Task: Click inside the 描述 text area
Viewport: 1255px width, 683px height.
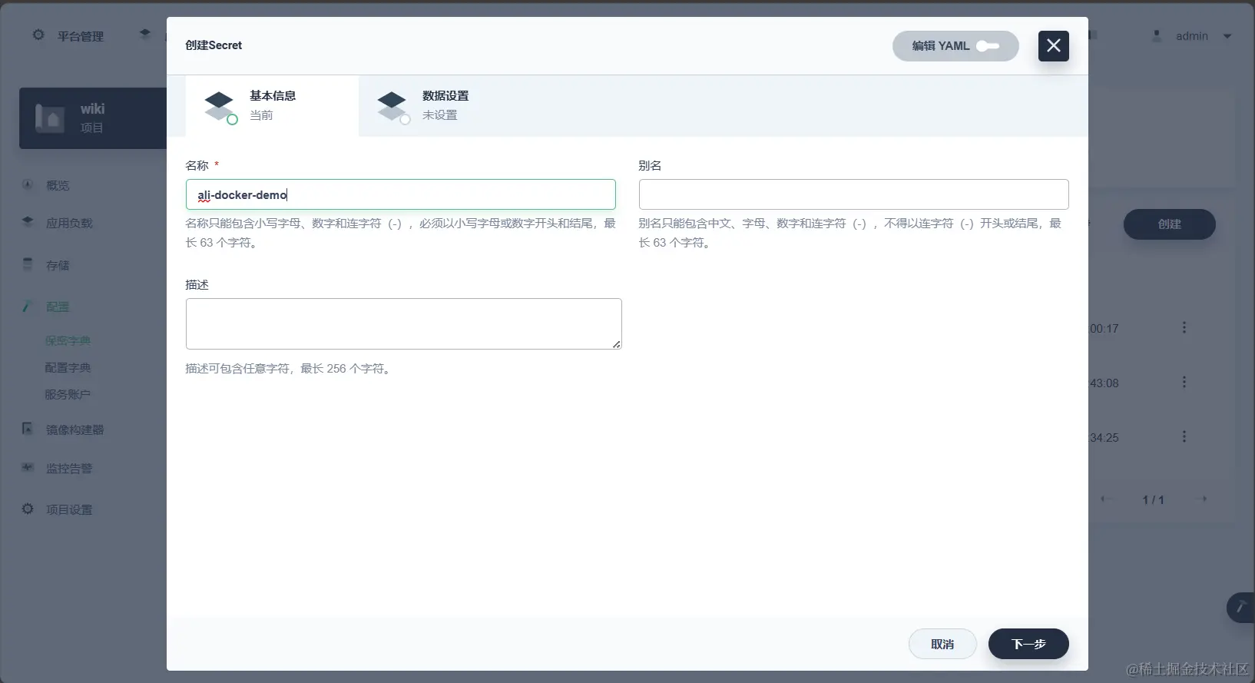Action: tap(403, 323)
